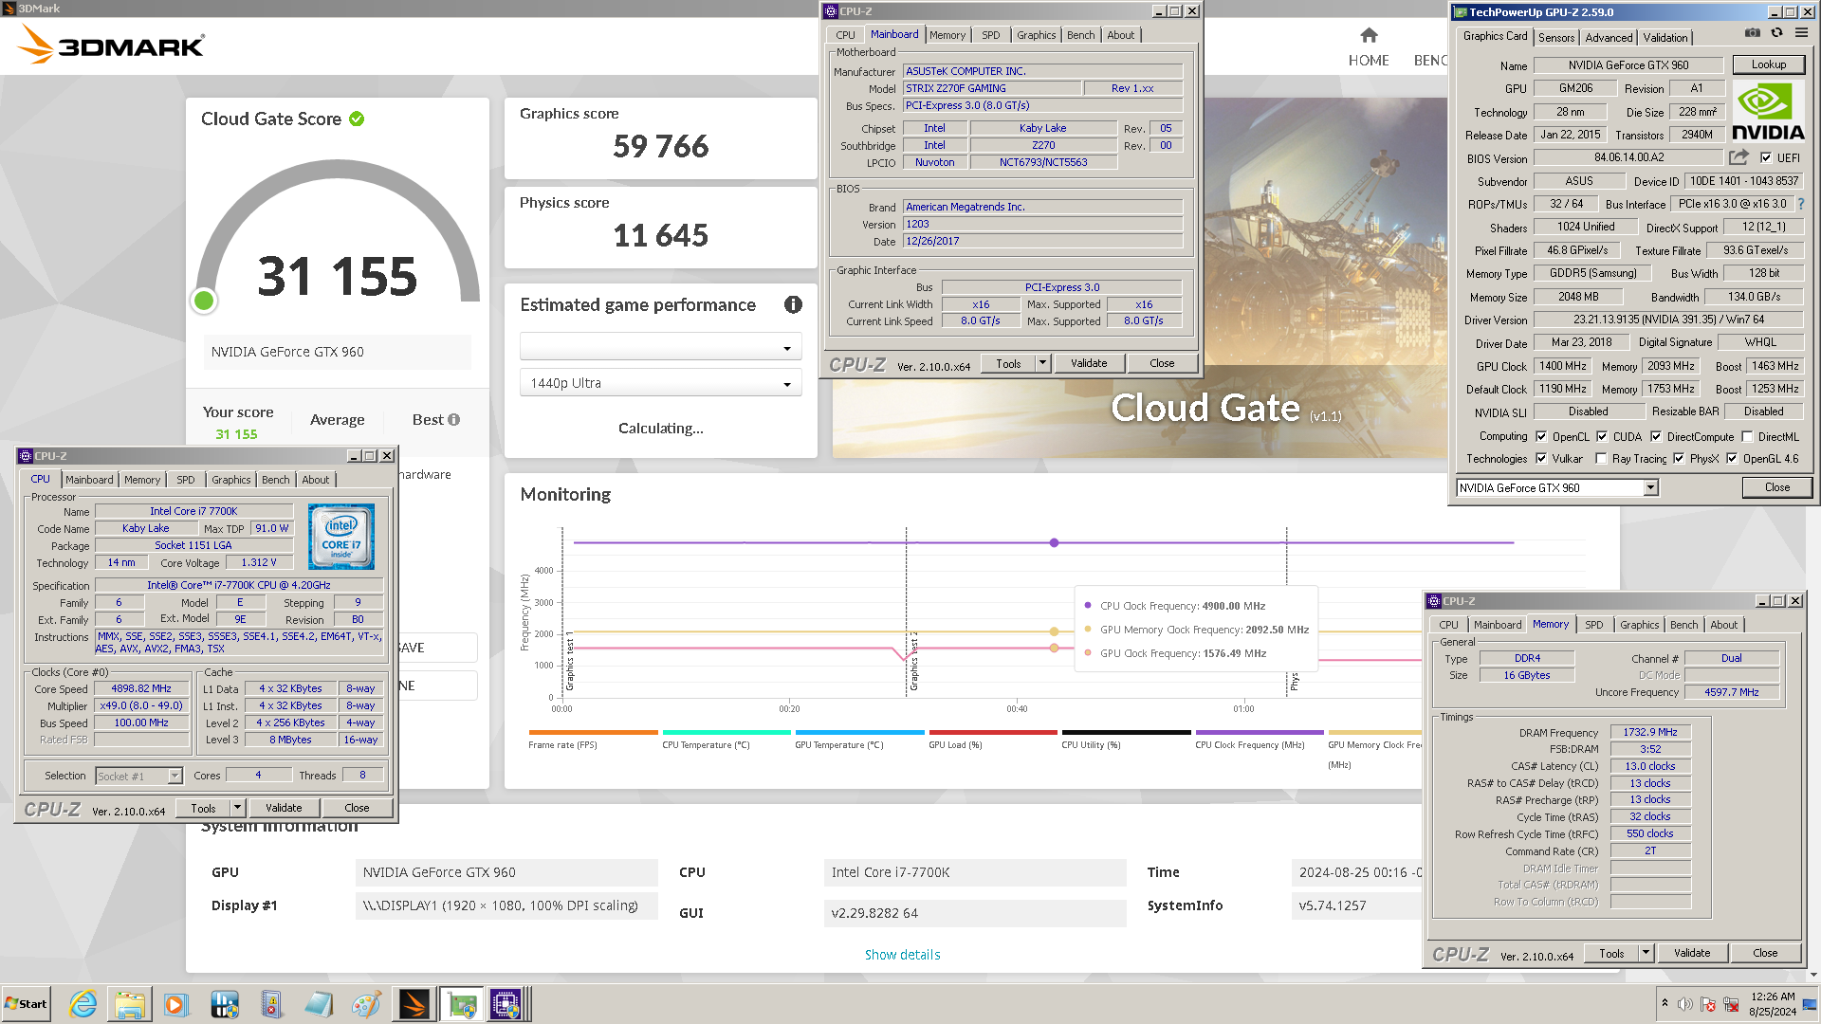Launch Windows Media Player from the taskbar
1821x1024 pixels.
176,1004
